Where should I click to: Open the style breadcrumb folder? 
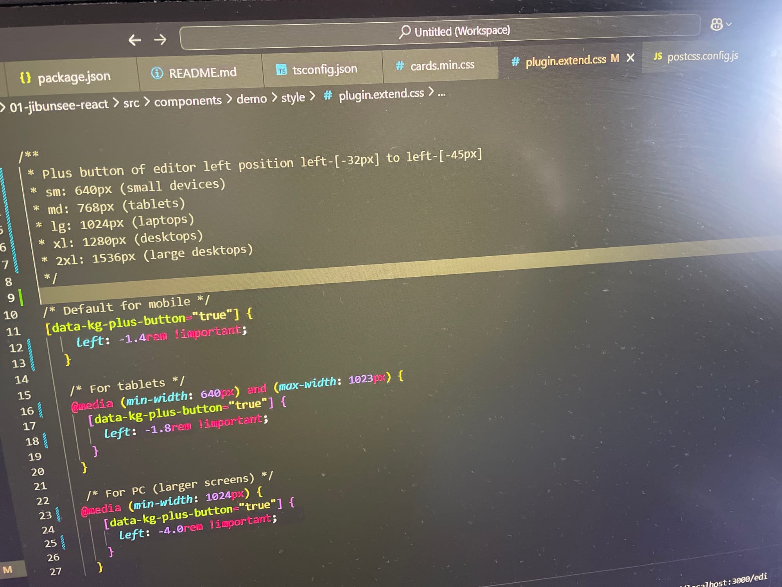click(293, 97)
